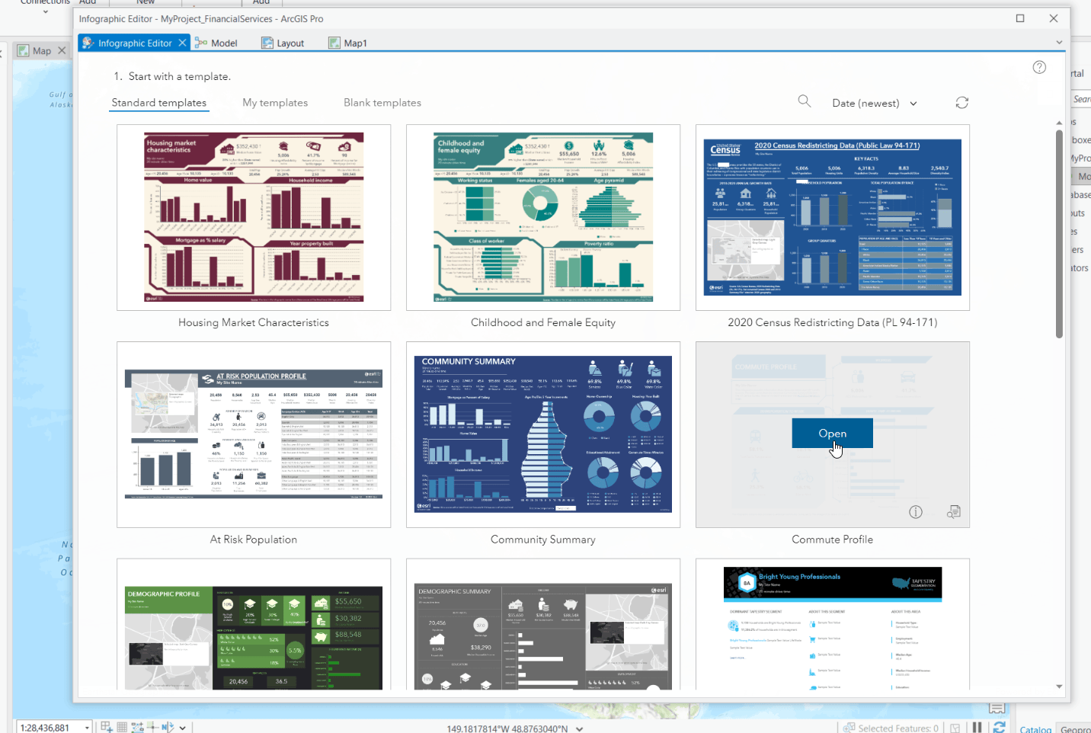The image size is (1091, 733).
Task: Select the Community Summary template thumbnail
Action: coord(542,434)
